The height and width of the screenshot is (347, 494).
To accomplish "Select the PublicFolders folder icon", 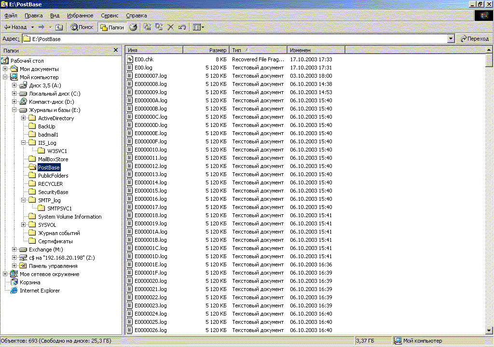I will click(32, 175).
